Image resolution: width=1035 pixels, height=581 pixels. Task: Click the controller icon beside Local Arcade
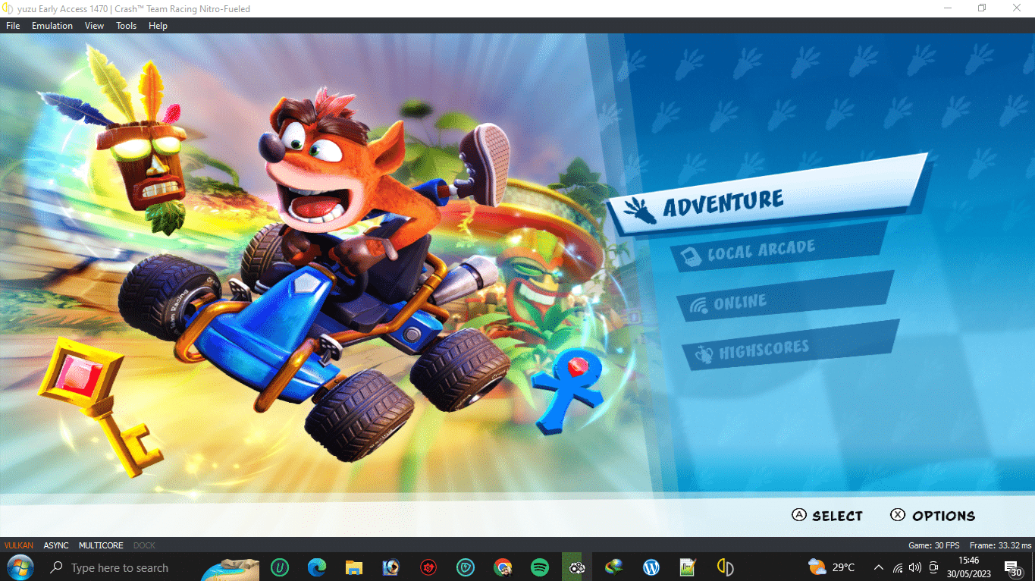(x=692, y=256)
